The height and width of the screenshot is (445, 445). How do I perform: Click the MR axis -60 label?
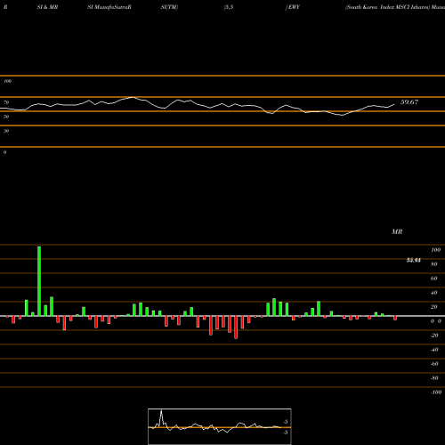(x=434, y=364)
